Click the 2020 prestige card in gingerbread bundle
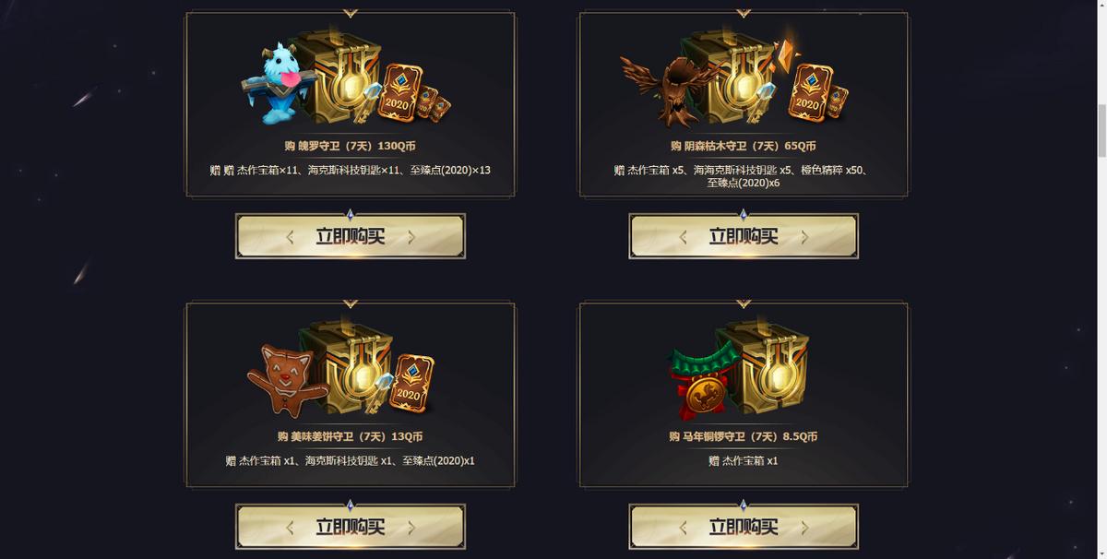 (x=411, y=383)
